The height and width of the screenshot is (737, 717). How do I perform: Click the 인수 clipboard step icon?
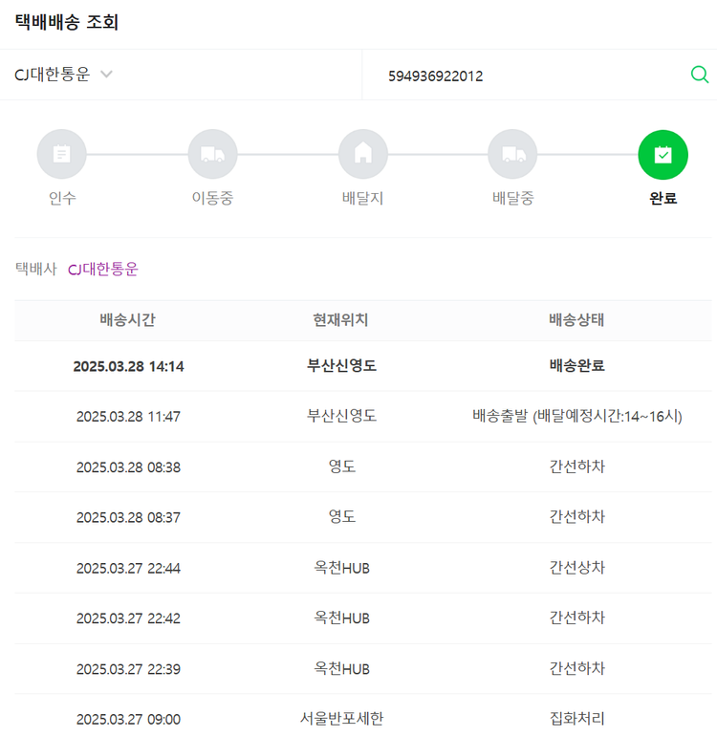(62, 155)
